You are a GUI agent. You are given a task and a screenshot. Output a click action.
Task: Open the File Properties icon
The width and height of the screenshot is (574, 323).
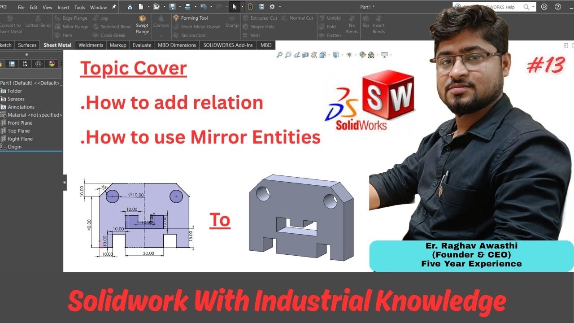point(261,7)
